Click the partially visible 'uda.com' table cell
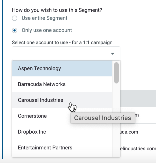The width and height of the screenshot is (156, 163). pyautogui.click(x=129, y=132)
